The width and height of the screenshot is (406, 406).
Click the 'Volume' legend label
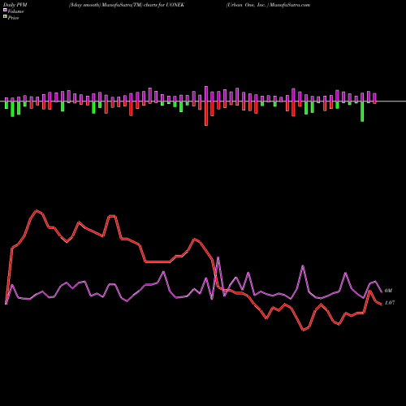pyautogui.click(x=15, y=11)
